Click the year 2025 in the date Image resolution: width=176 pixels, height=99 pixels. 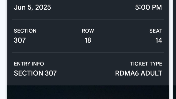43,7
